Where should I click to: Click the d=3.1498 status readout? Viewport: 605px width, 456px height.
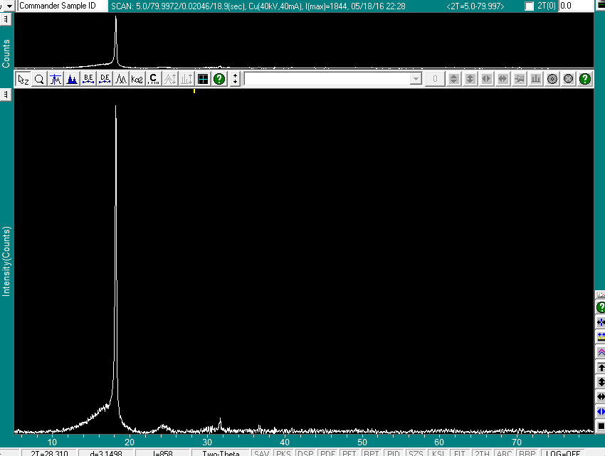coord(106,453)
